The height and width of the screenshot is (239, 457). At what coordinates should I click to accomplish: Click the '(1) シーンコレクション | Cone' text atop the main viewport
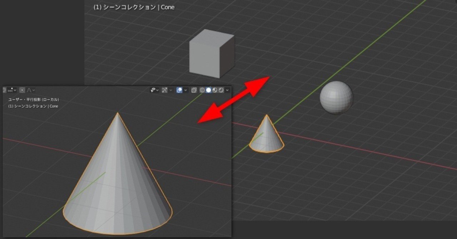click(x=134, y=7)
